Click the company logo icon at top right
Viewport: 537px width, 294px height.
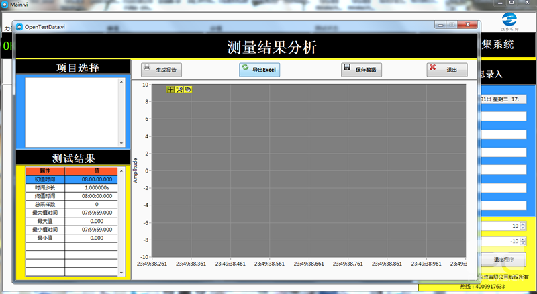[x=509, y=17]
